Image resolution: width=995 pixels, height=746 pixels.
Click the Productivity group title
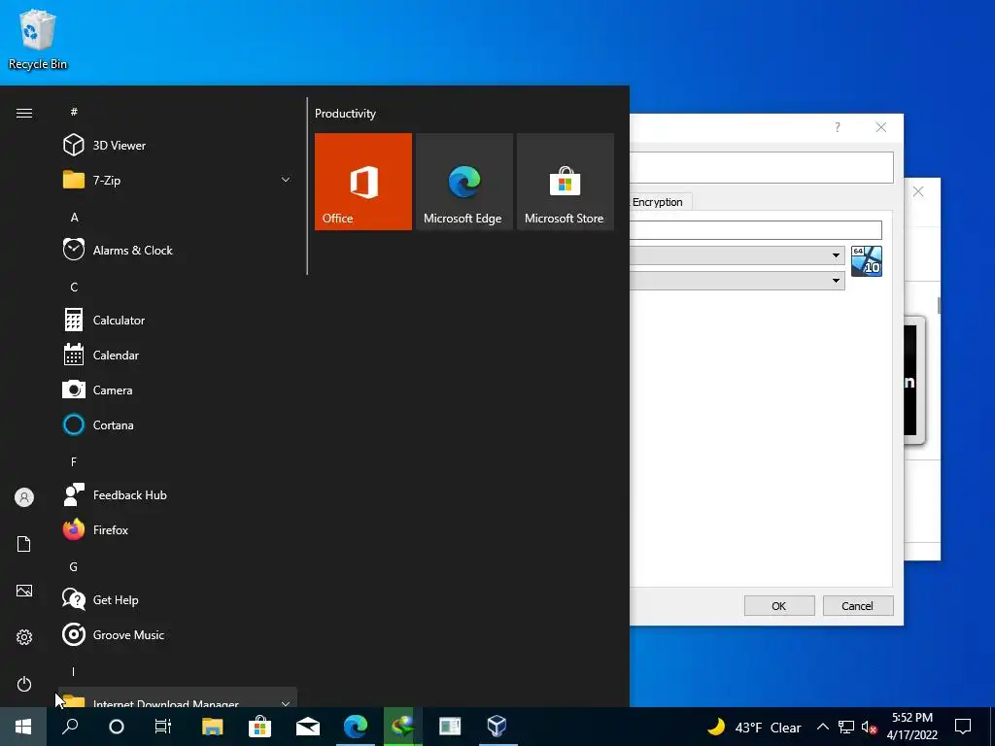[x=345, y=114]
